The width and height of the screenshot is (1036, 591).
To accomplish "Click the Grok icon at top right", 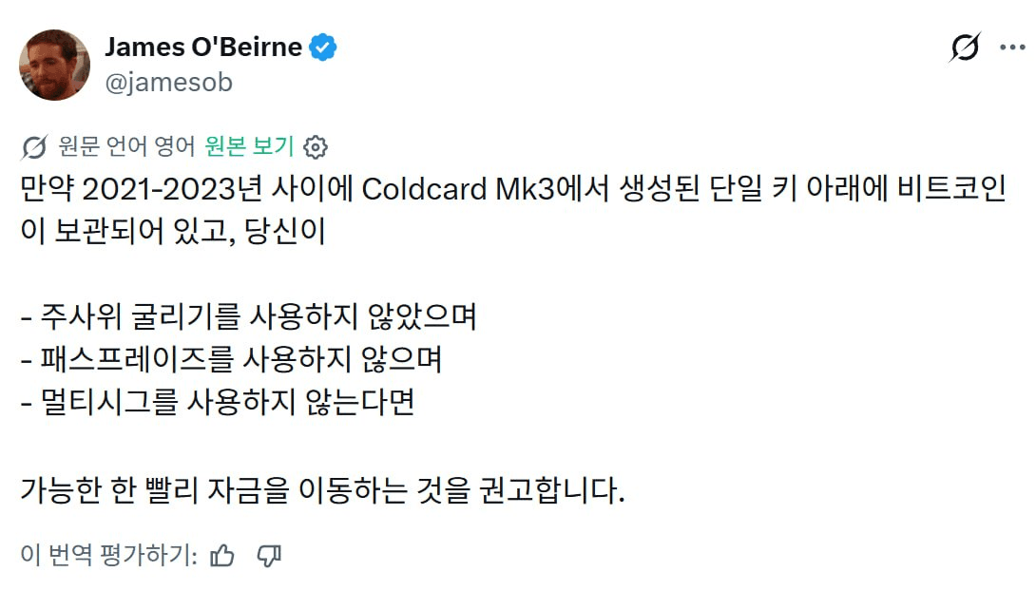I will (965, 47).
